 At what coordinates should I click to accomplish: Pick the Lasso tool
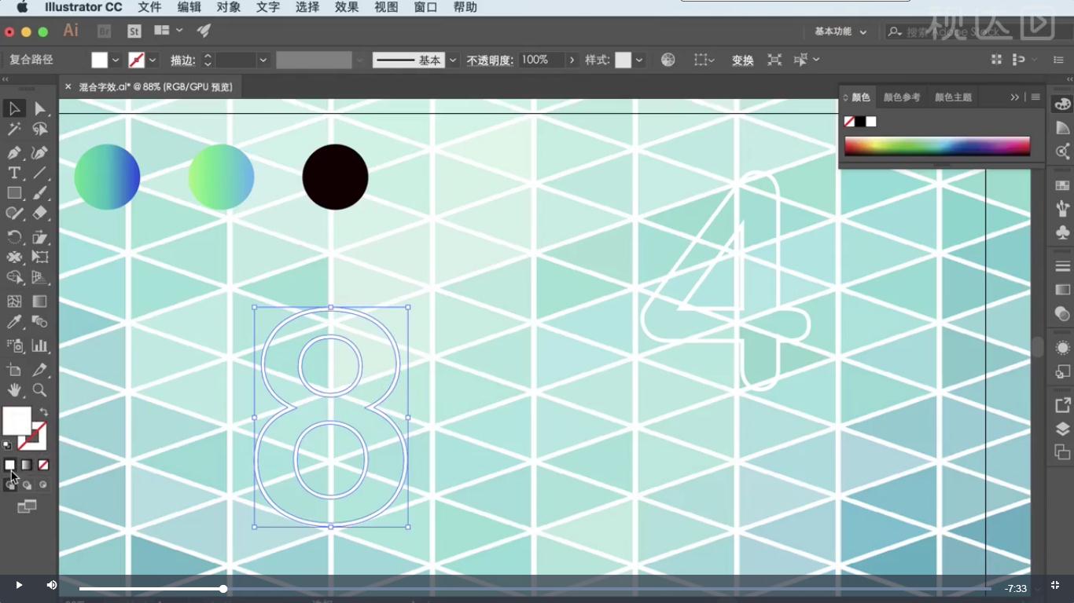click(40, 130)
